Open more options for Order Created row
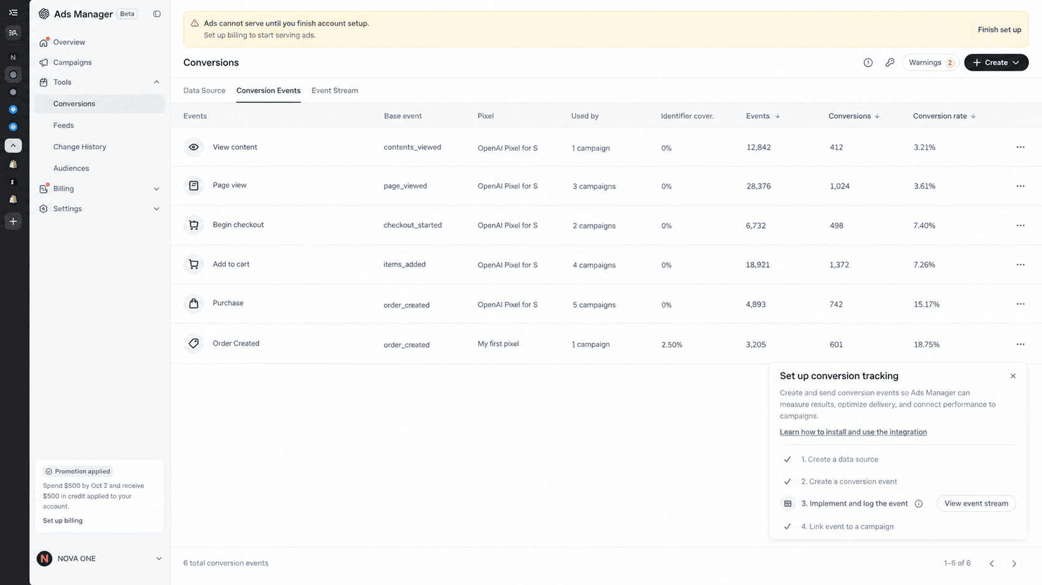1042x585 pixels. pos(1020,344)
